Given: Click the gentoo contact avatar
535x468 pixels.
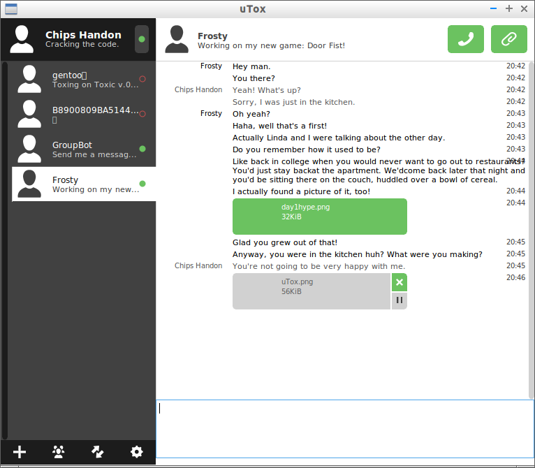Looking at the screenshot, I should point(29,79).
